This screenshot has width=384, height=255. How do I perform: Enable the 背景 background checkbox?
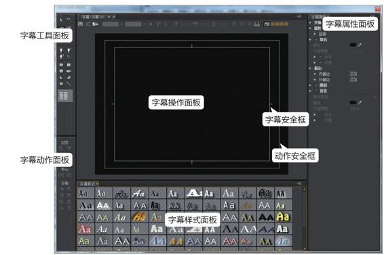(x=316, y=91)
